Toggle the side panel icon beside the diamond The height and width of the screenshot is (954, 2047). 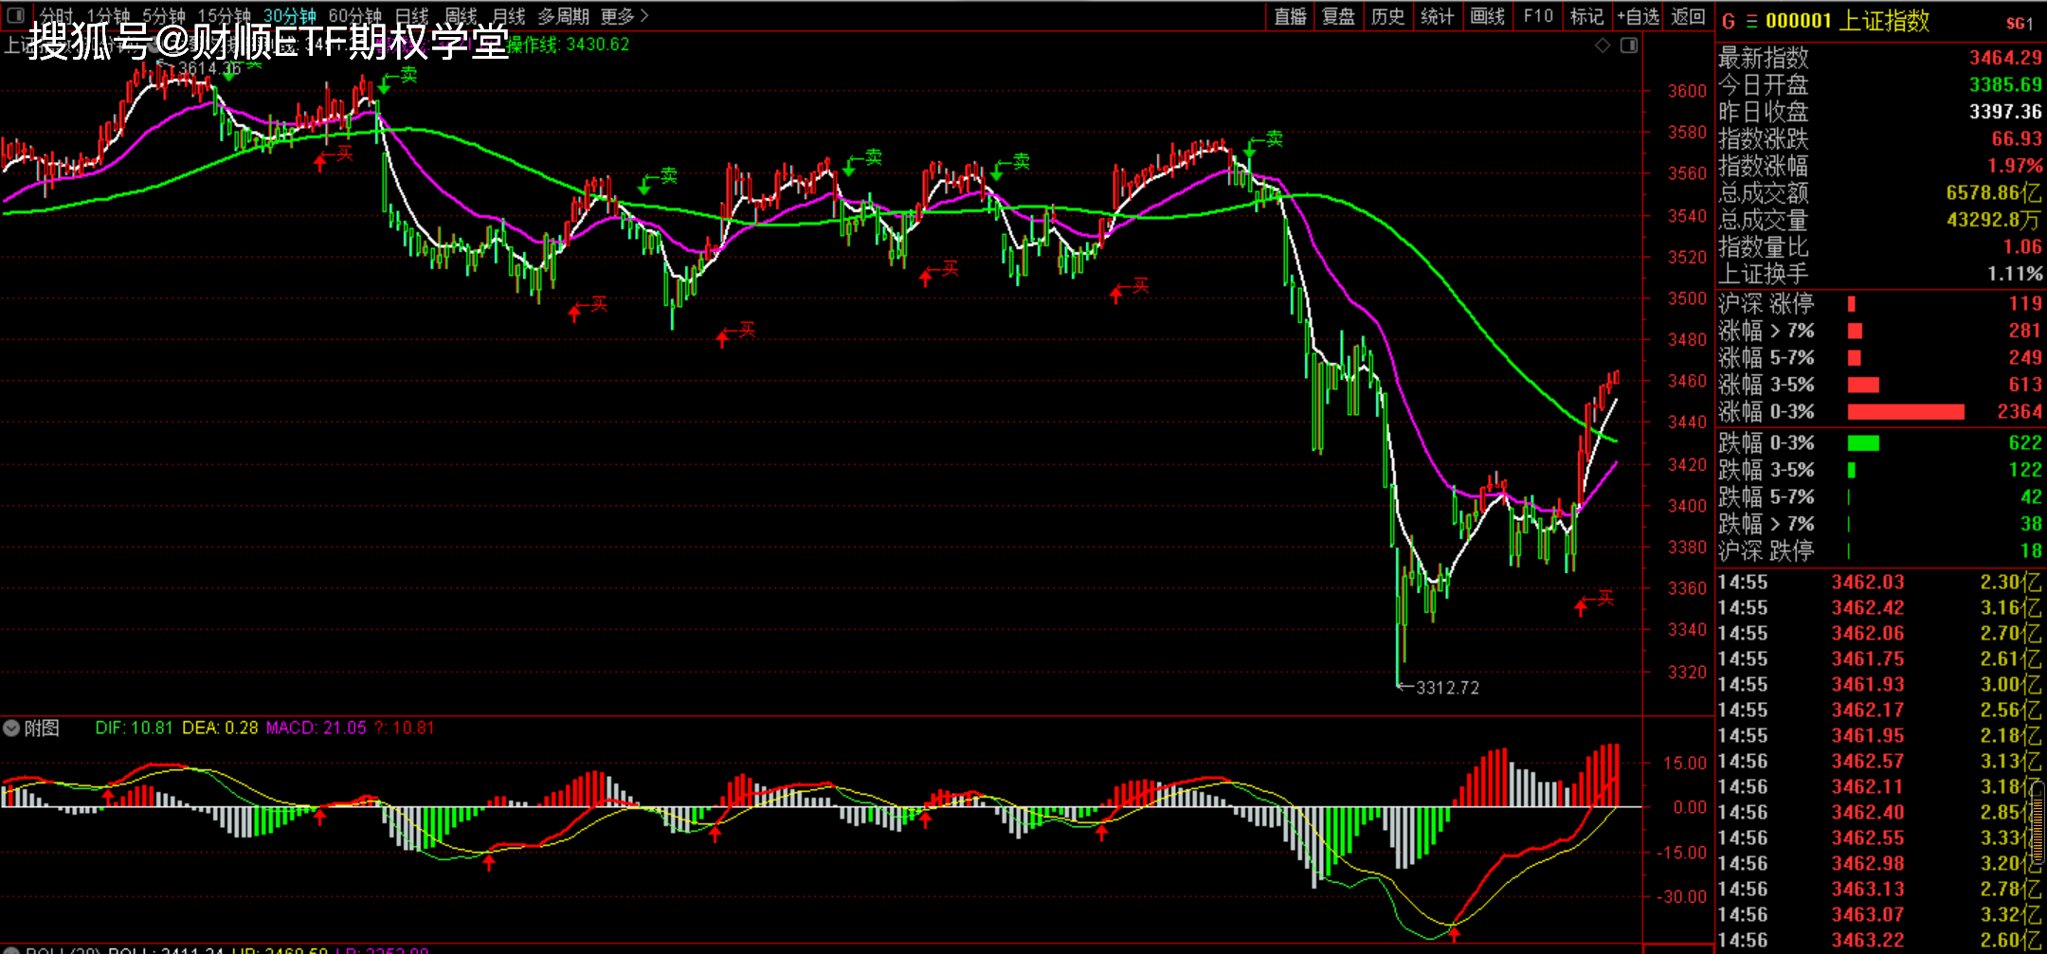1629,45
